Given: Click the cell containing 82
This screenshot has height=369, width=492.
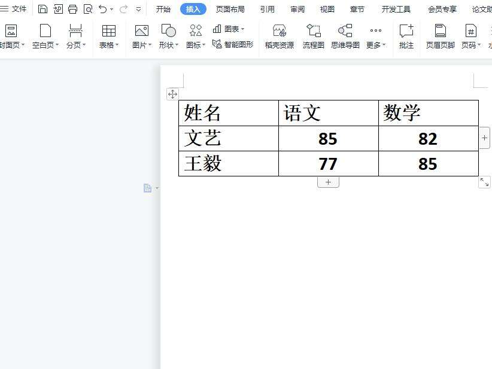Looking at the screenshot, I should pos(429,139).
